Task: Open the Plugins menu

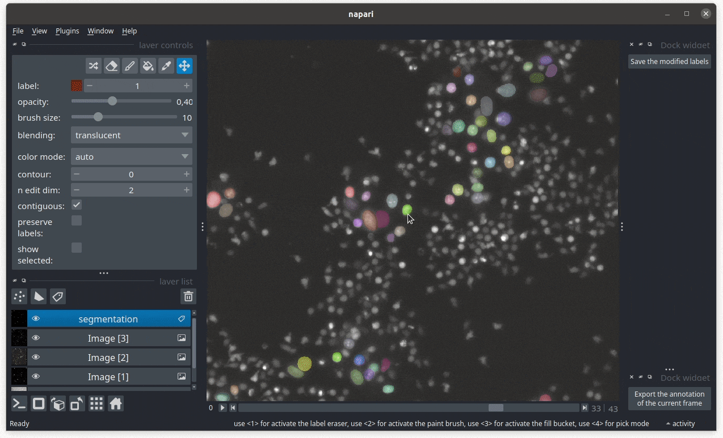Action: coord(67,31)
